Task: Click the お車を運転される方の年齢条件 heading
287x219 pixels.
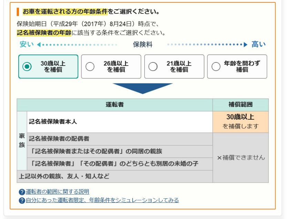Action: pos(65,12)
